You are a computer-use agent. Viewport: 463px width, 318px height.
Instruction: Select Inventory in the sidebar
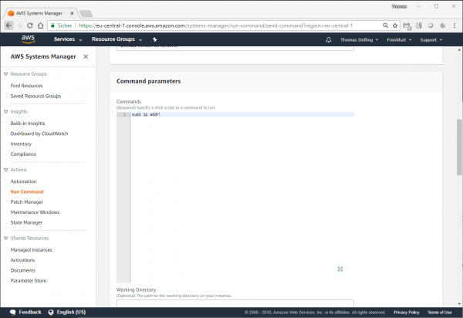(21, 144)
